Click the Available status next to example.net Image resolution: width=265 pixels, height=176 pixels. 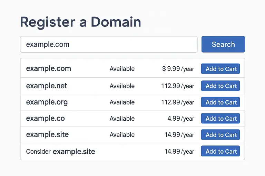[x=122, y=86]
